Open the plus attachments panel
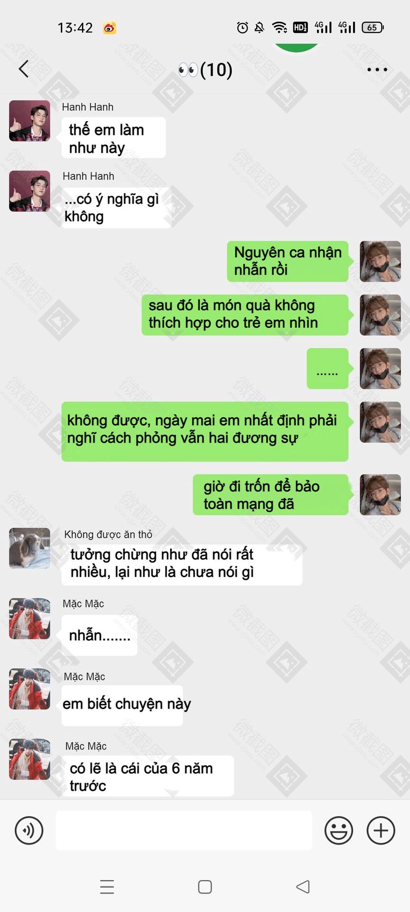 (x=381, y=830)
